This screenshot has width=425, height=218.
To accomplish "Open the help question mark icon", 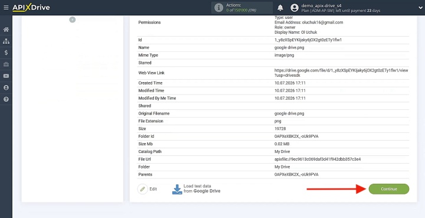I will point(6,99).
